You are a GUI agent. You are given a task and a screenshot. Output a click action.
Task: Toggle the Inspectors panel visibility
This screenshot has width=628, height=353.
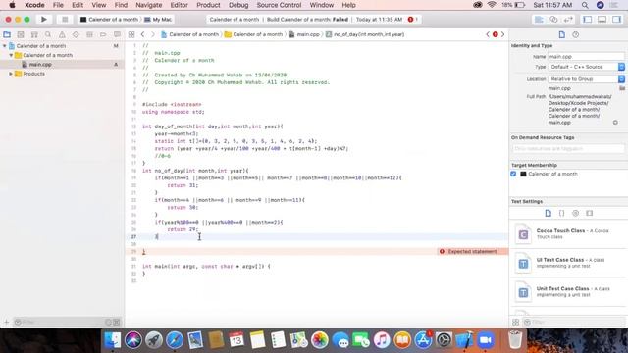616,20
